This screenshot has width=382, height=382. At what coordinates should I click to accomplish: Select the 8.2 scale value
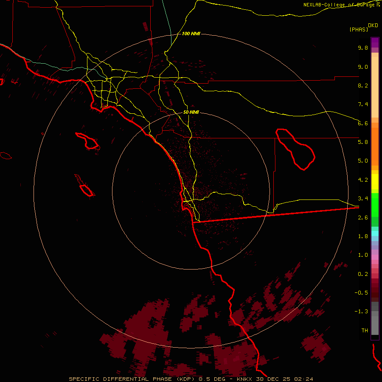363,85
